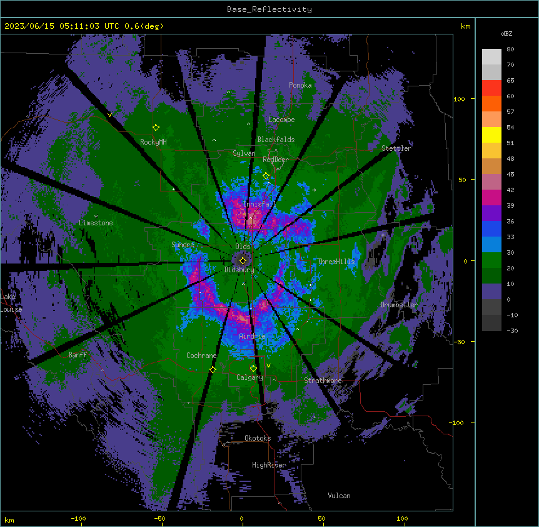
Task: Click the Limestone label text
Action: coord(96,223)
